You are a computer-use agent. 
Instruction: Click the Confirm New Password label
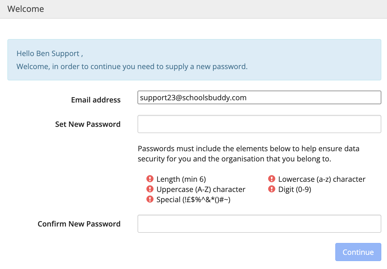79,224
